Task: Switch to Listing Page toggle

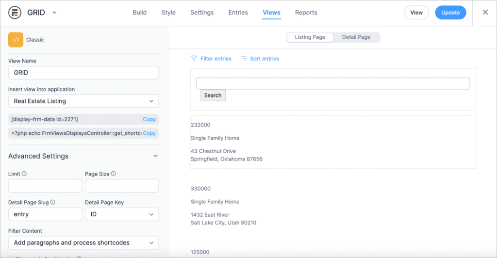Action: [x=310, y=37]
